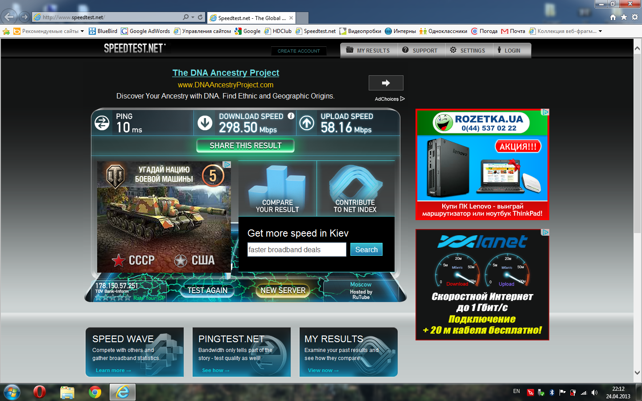Click Rate Your ISP stars
642x401 pixels.
[x=113, y=298]
